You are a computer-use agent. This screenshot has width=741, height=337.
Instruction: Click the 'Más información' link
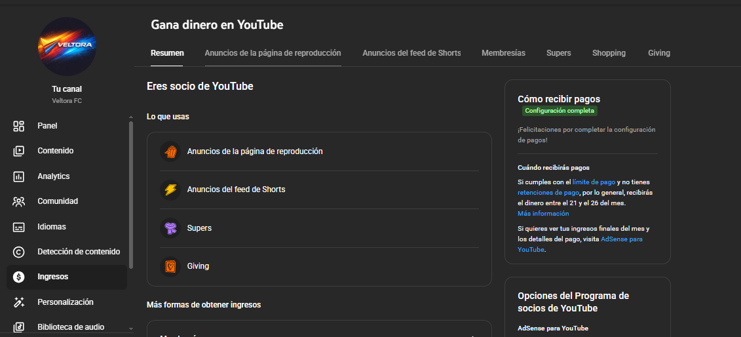pos(543,214)
